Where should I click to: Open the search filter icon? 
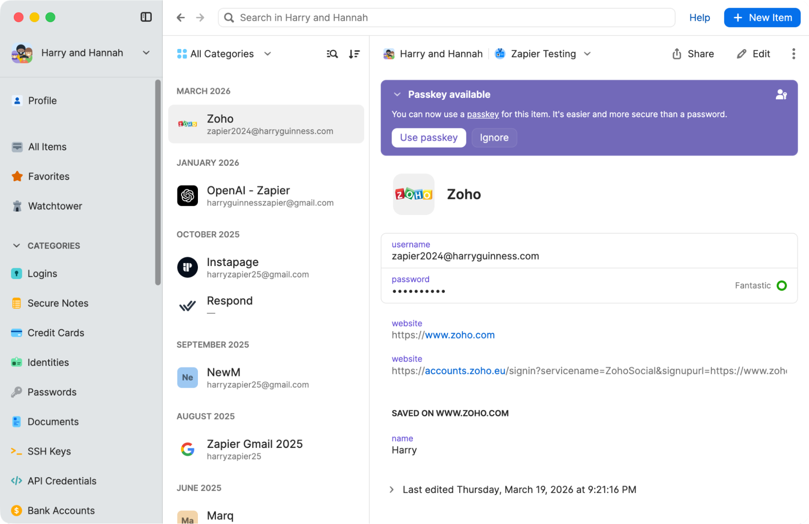331,53
